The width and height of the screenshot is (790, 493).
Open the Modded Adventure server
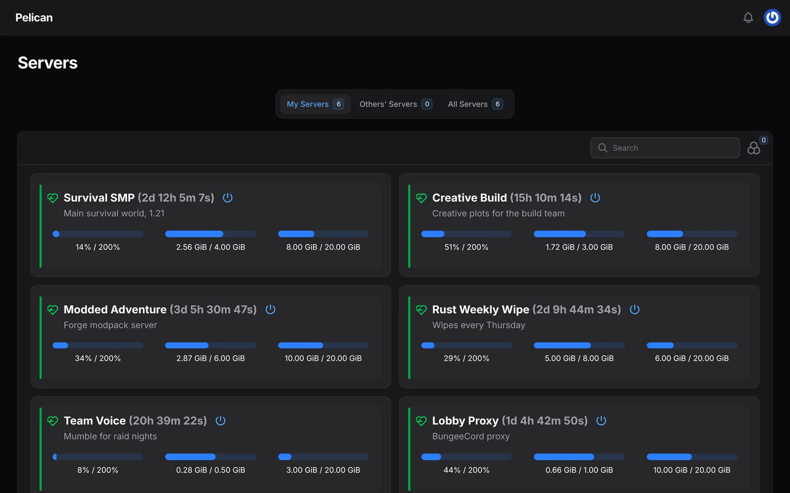(210, 337)
